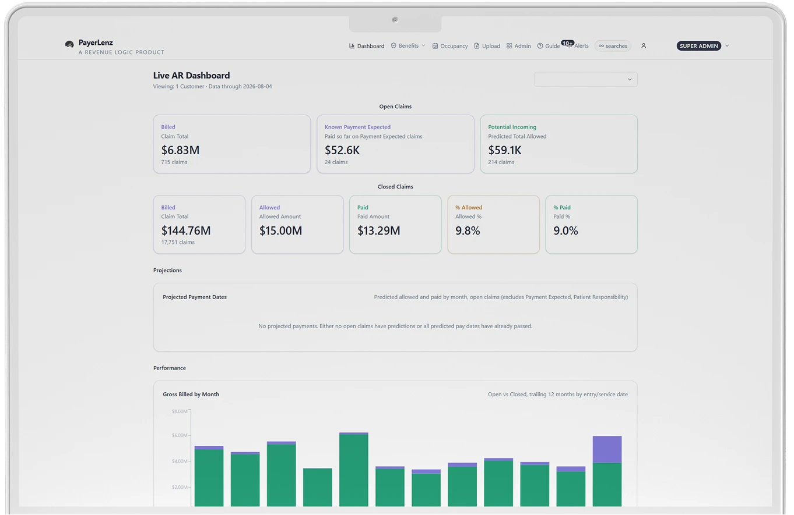Select the Potential Incoming card
Screen dimensions: 794x515
pyautogui.click(x=558, y=144)
